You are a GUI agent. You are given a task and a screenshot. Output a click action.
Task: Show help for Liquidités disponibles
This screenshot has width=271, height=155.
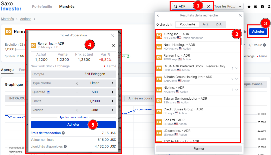65,146
